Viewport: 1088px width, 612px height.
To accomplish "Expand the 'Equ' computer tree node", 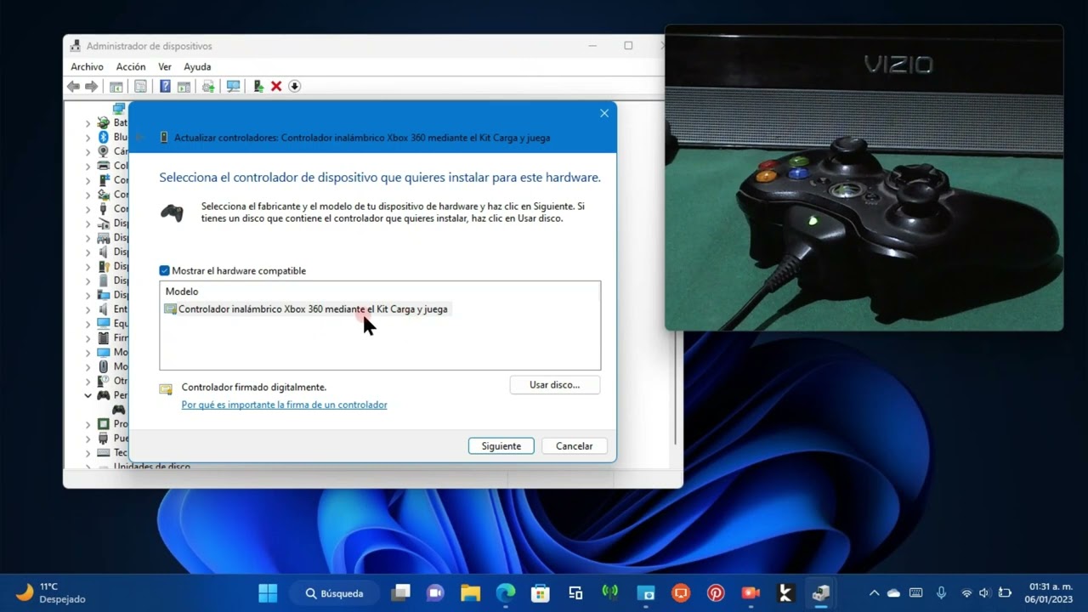I will 88,324.
